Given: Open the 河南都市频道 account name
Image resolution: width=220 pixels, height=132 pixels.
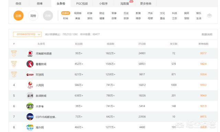Looking at the screenshot, I should (44, 54).
